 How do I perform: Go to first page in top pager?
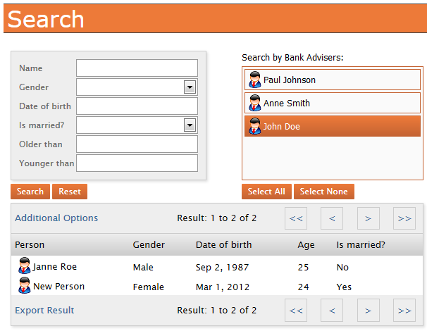point(296,218)
